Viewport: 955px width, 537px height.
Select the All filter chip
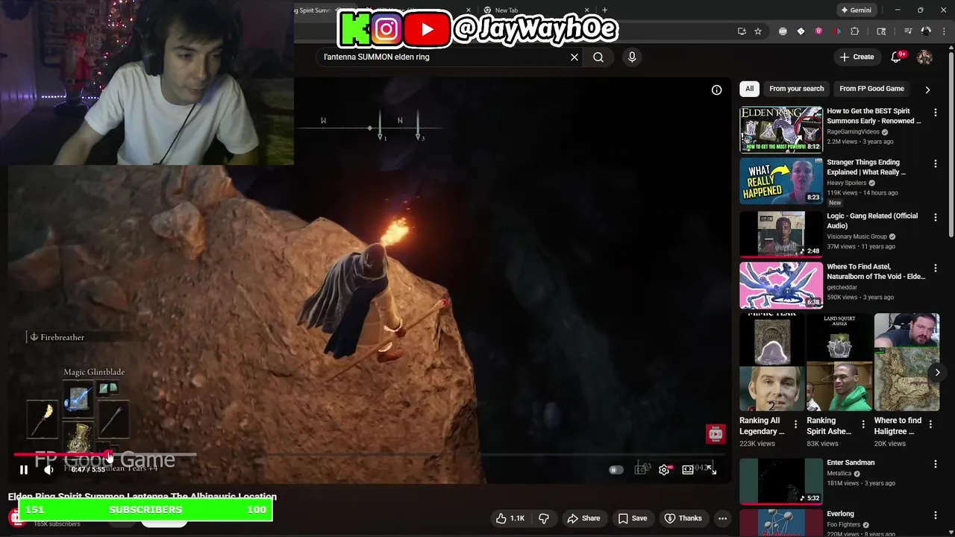[x=750, y=89]
